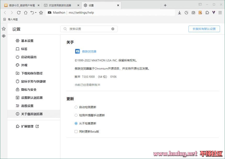This screenshot has height=159, width=225.
Task: Click the sidebar clover icon below the star
Action: point(4,36)
